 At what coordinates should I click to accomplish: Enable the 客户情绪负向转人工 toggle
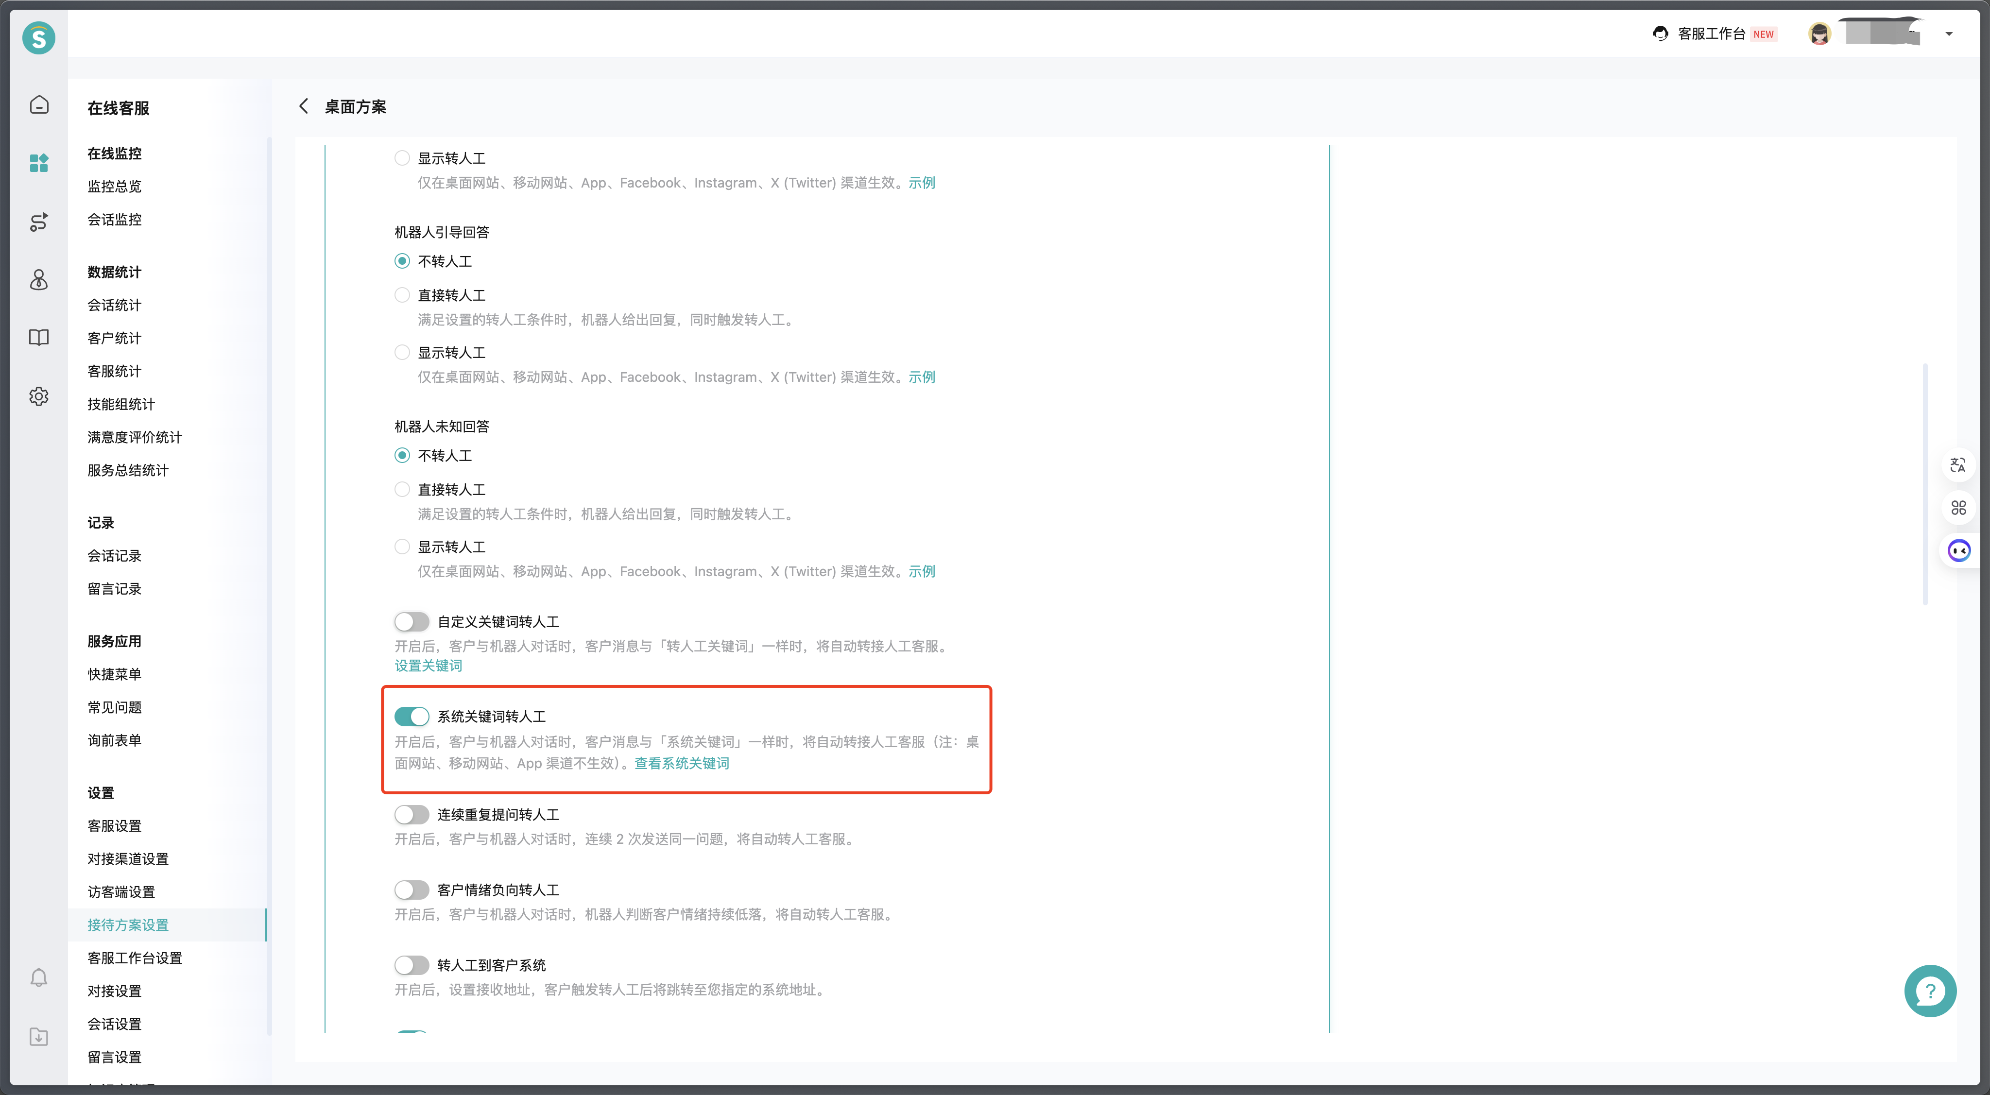pos(411,890)
